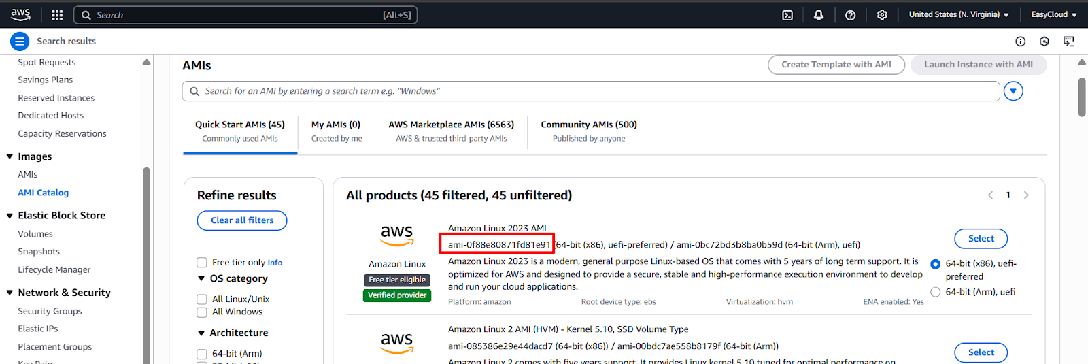
Task: Click Launch Instance with AMI button
Action: [x=979, y=65]
